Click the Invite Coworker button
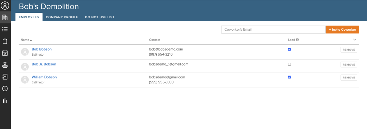 342,30
